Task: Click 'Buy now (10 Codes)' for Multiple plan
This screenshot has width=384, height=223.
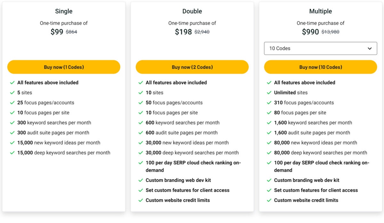Action: click(320, 67)
